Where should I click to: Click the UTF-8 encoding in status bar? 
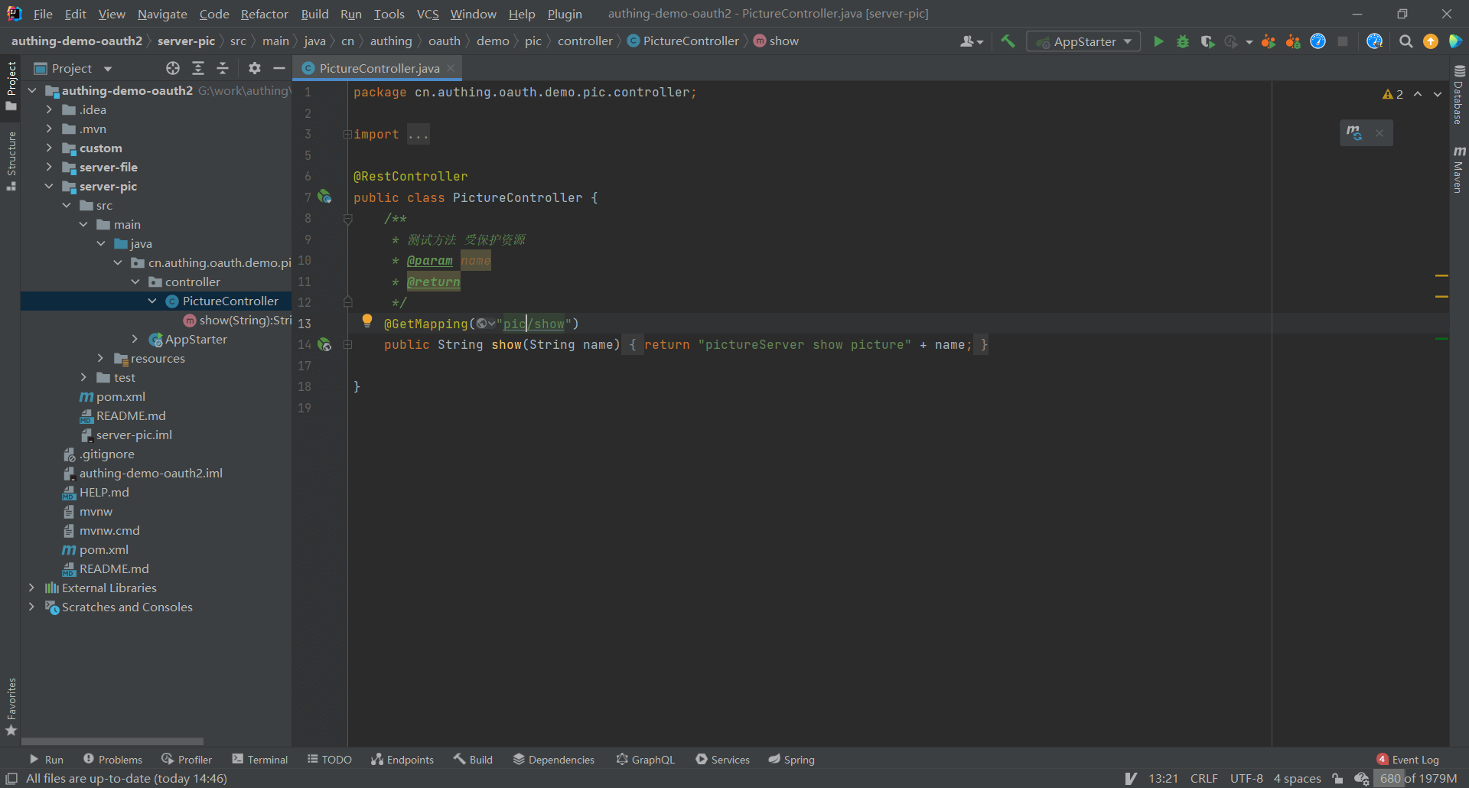(1246, 778)
